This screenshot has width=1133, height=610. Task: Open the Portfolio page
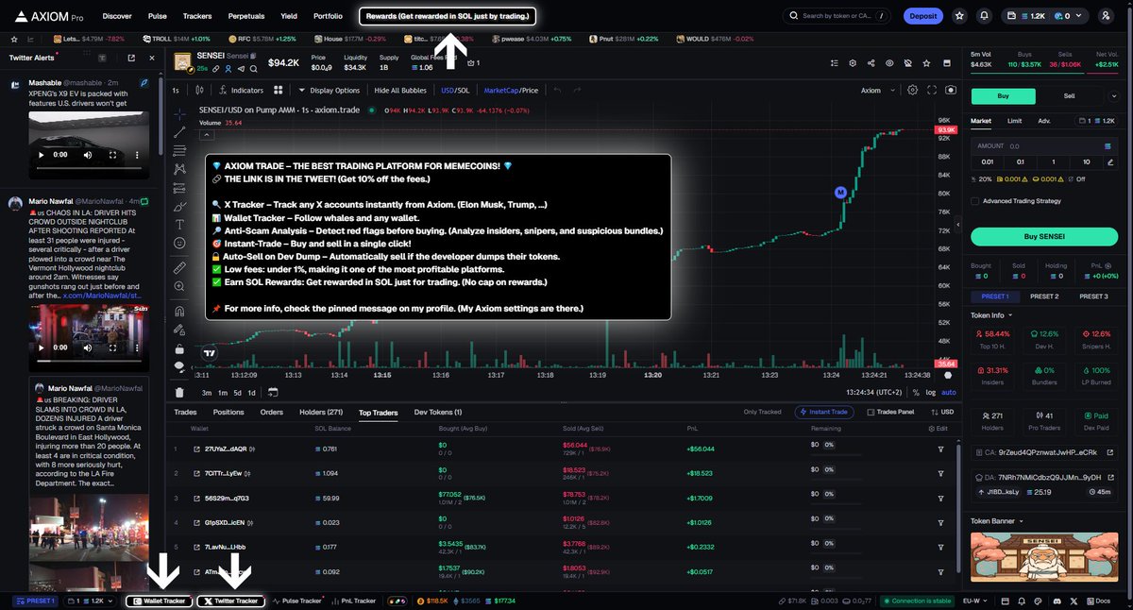coord(328,16)
